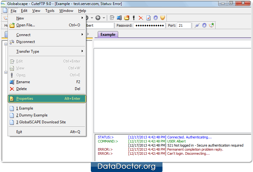This screenshot has width=253, height=172.
Task: Open the Help menu
Action: click(82, 11)
